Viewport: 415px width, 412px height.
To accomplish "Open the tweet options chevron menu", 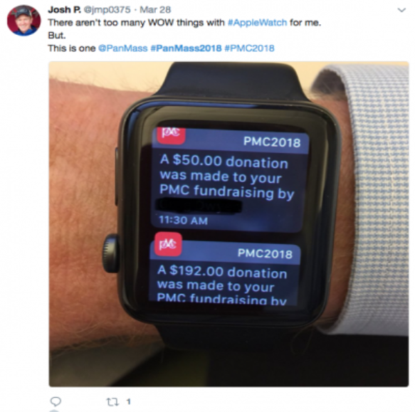I will [x=401, y=10].
